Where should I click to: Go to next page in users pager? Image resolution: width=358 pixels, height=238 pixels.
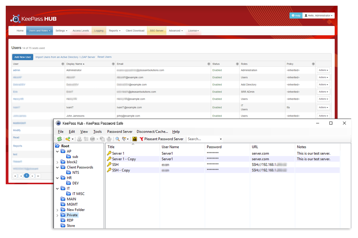pos(33,176)
